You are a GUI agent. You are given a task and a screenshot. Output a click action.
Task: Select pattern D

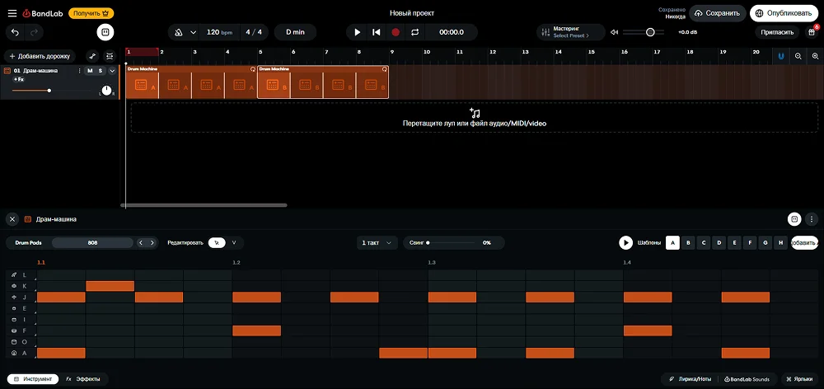tap(719, 243)
